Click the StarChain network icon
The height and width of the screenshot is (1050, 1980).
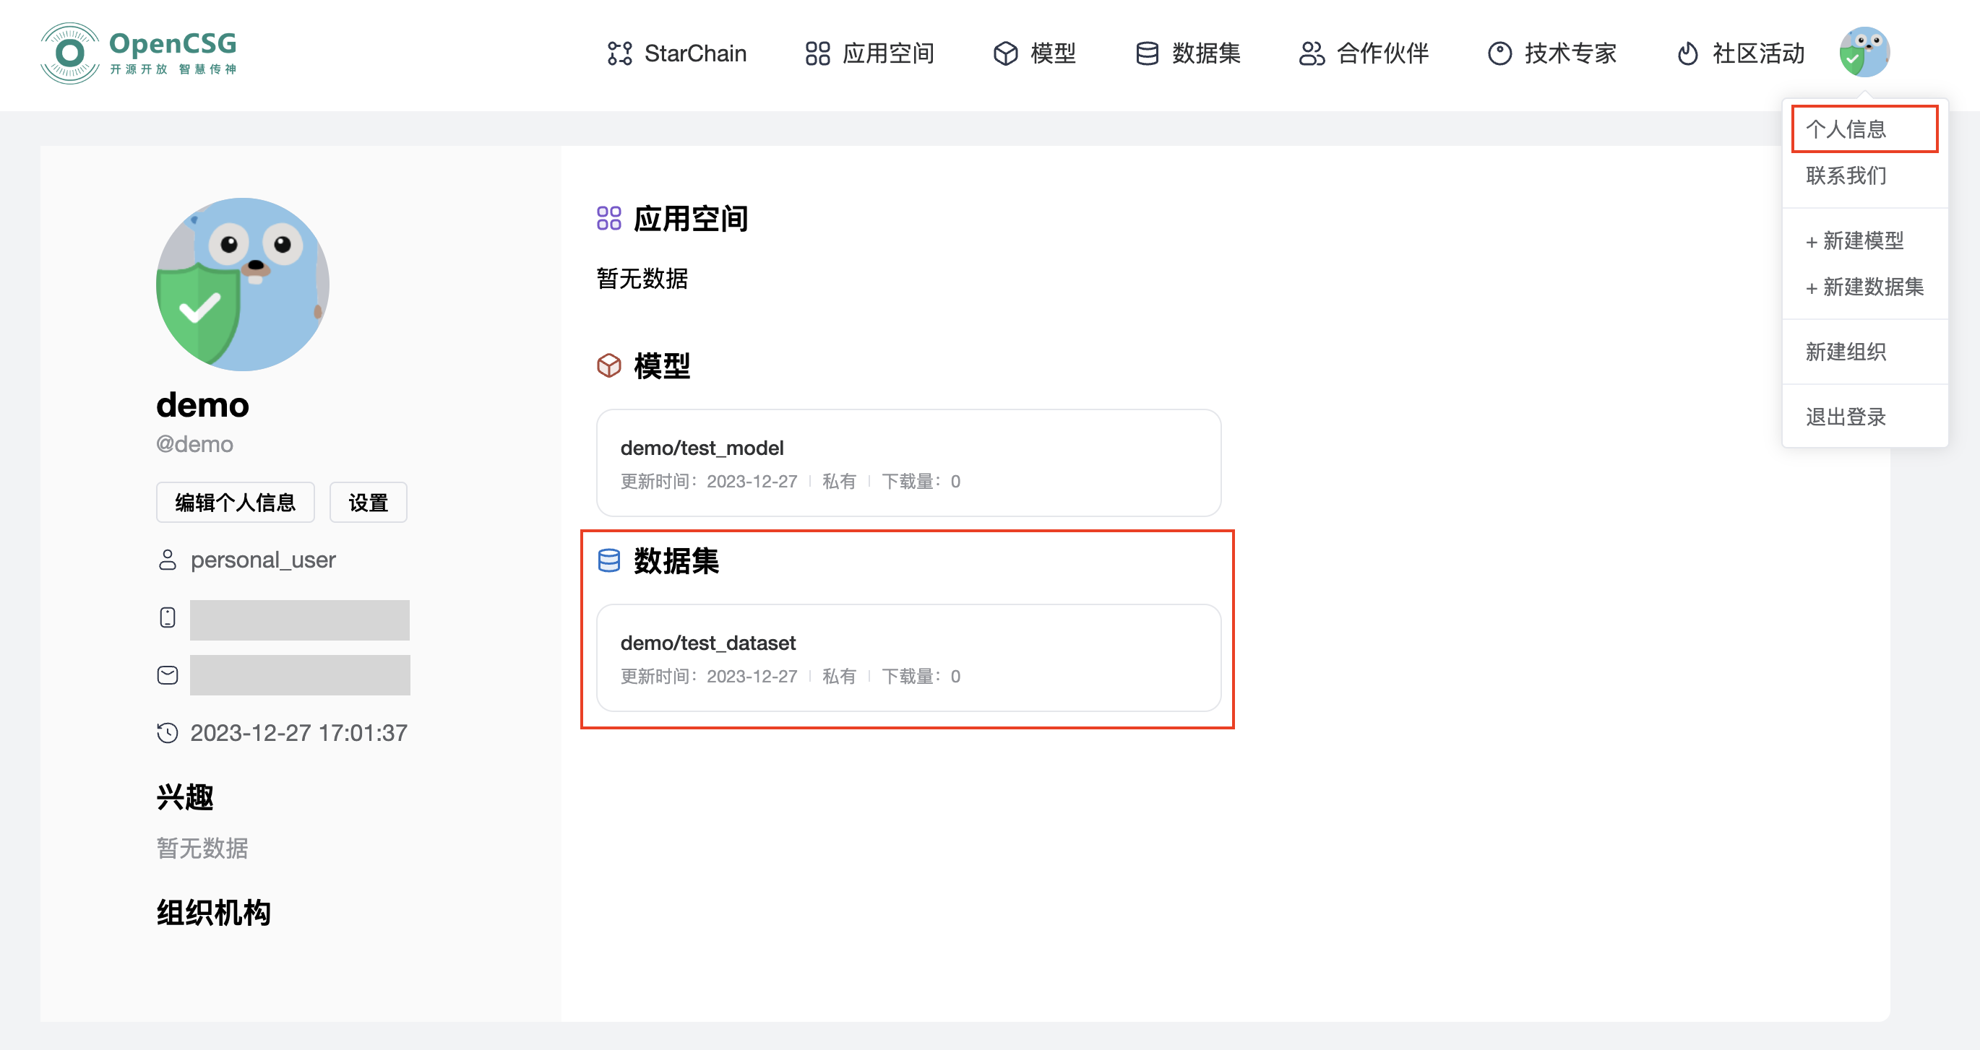619,53
